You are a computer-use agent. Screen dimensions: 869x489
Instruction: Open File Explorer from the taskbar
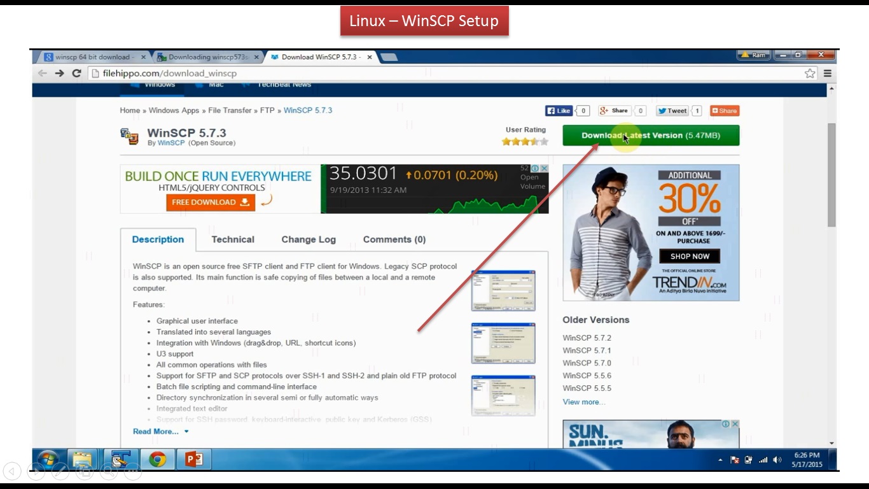[x=82, y=459]
